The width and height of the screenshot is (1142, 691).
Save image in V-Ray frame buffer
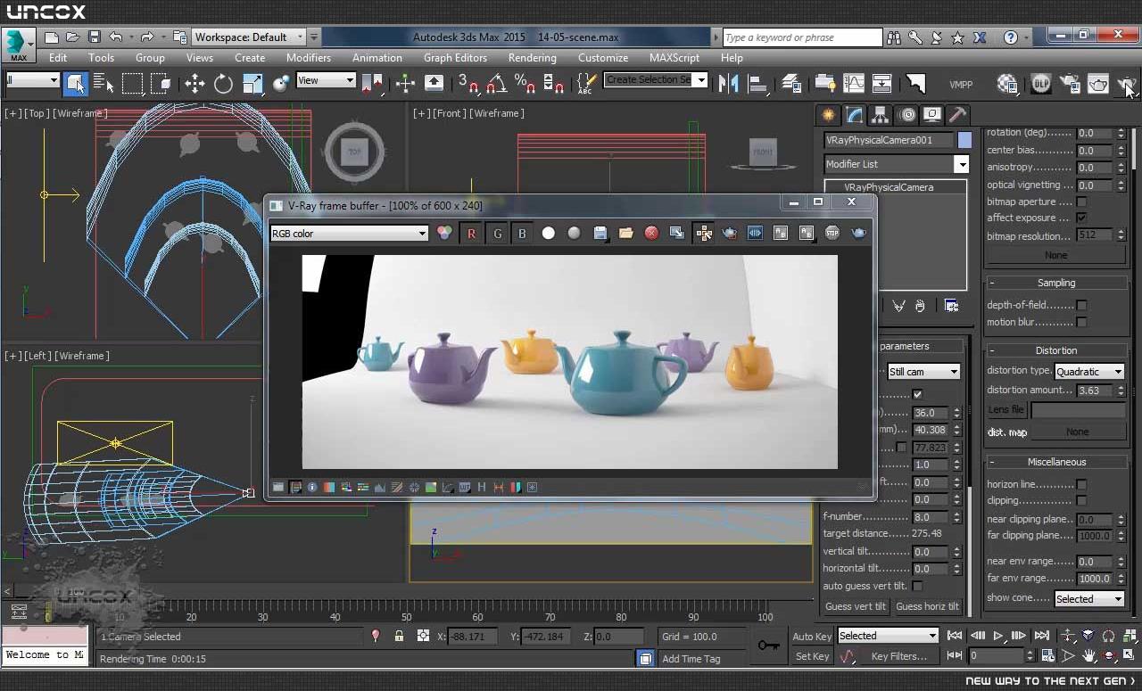coord(600,234)
